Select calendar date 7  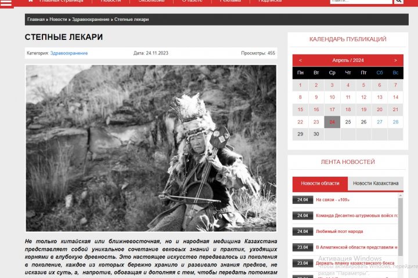coord(395,85)
